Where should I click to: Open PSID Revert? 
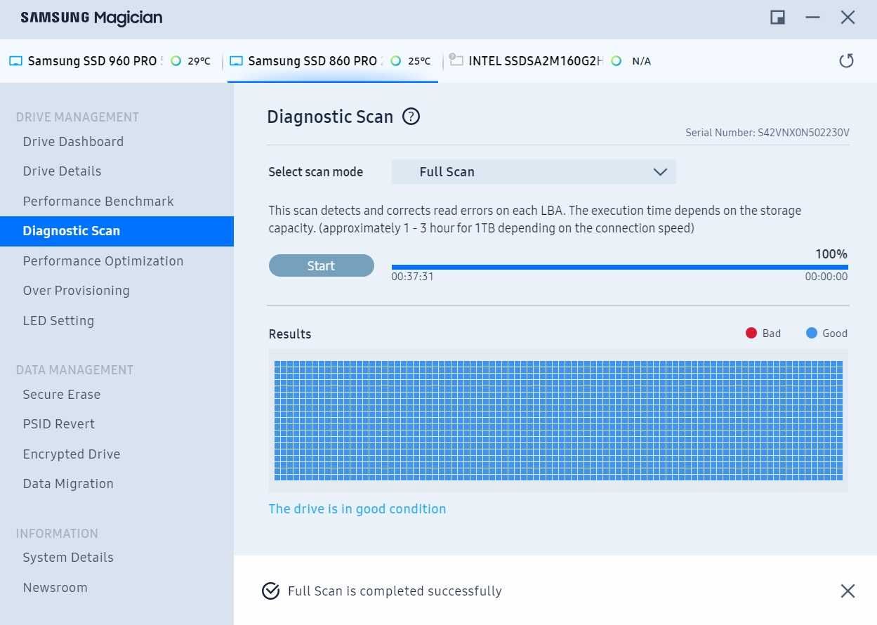pyautogui.click(x=59, y=424)
